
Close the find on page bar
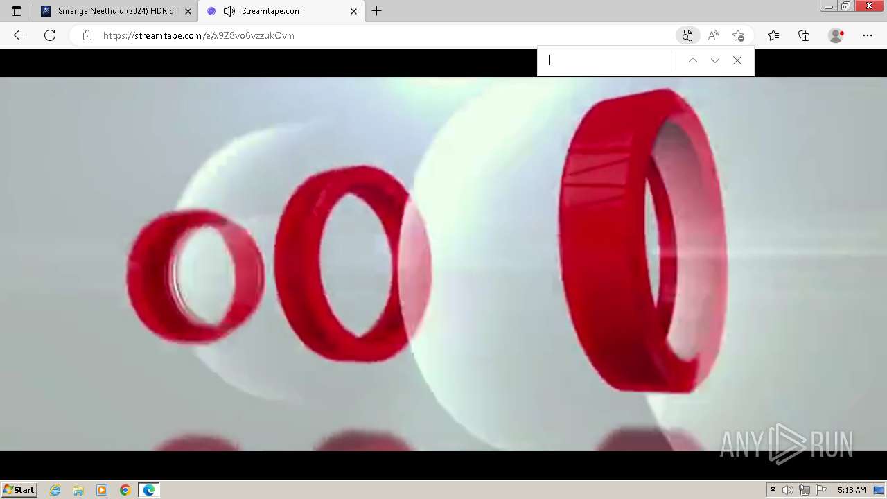[737, 60]
